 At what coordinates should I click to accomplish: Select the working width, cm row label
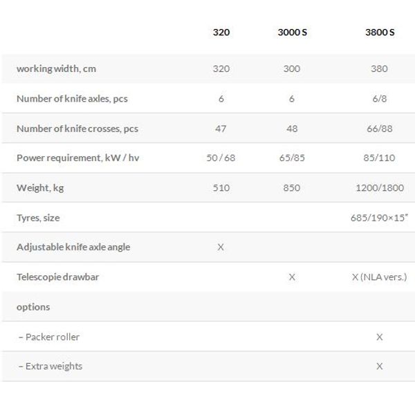pyautogui.click(x=56, y=68)
